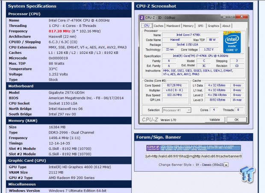The image size is (265, 193).
Task: Click the Instructions list box
Action: pyautogui.click(x=203, y=72)
